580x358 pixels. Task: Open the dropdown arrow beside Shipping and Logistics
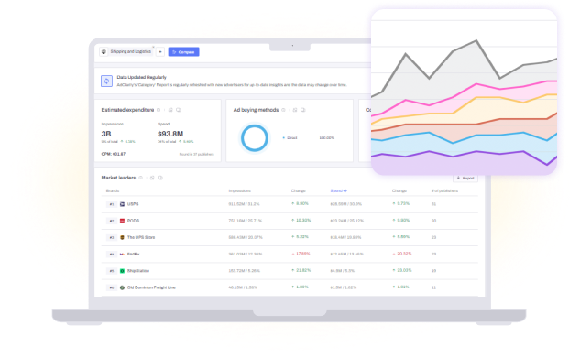[x=160, y=51]
